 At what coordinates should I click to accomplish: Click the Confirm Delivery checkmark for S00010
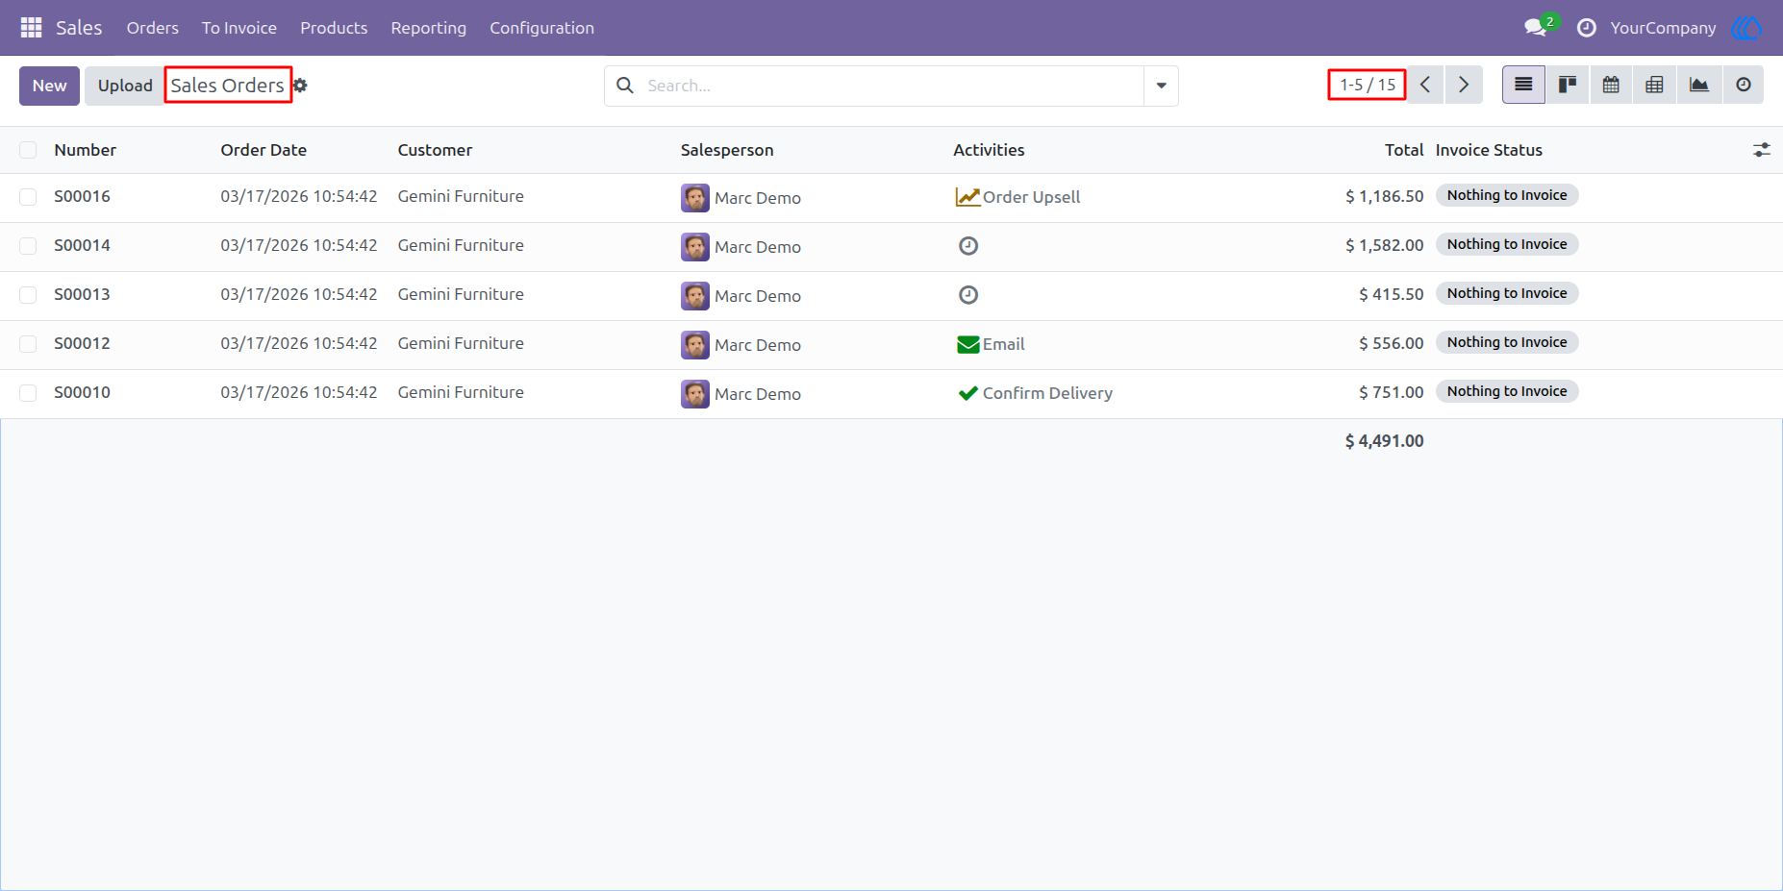coord(968,393)
